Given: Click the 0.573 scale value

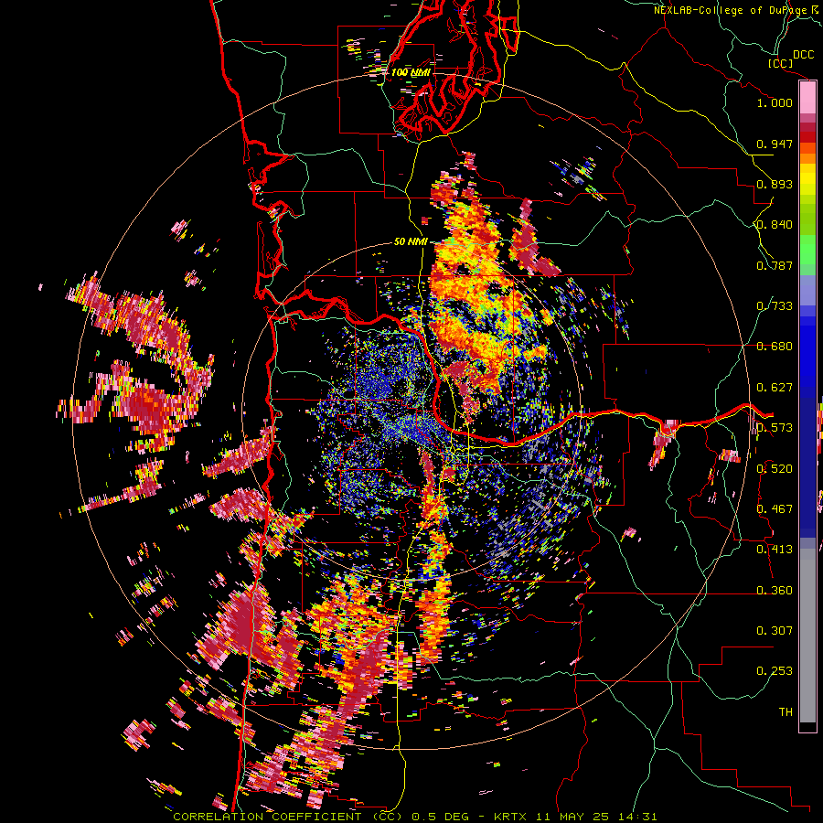Looking at the screenshot, I should [775, 428].
